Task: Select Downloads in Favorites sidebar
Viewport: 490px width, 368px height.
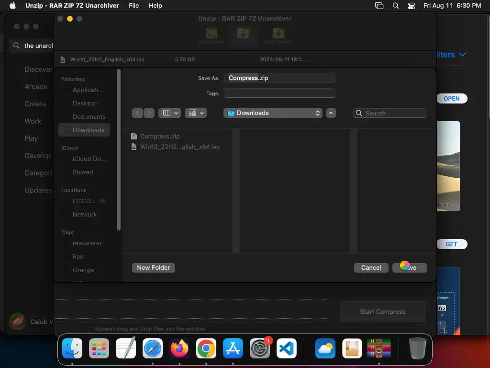Action: click(84, 130)
